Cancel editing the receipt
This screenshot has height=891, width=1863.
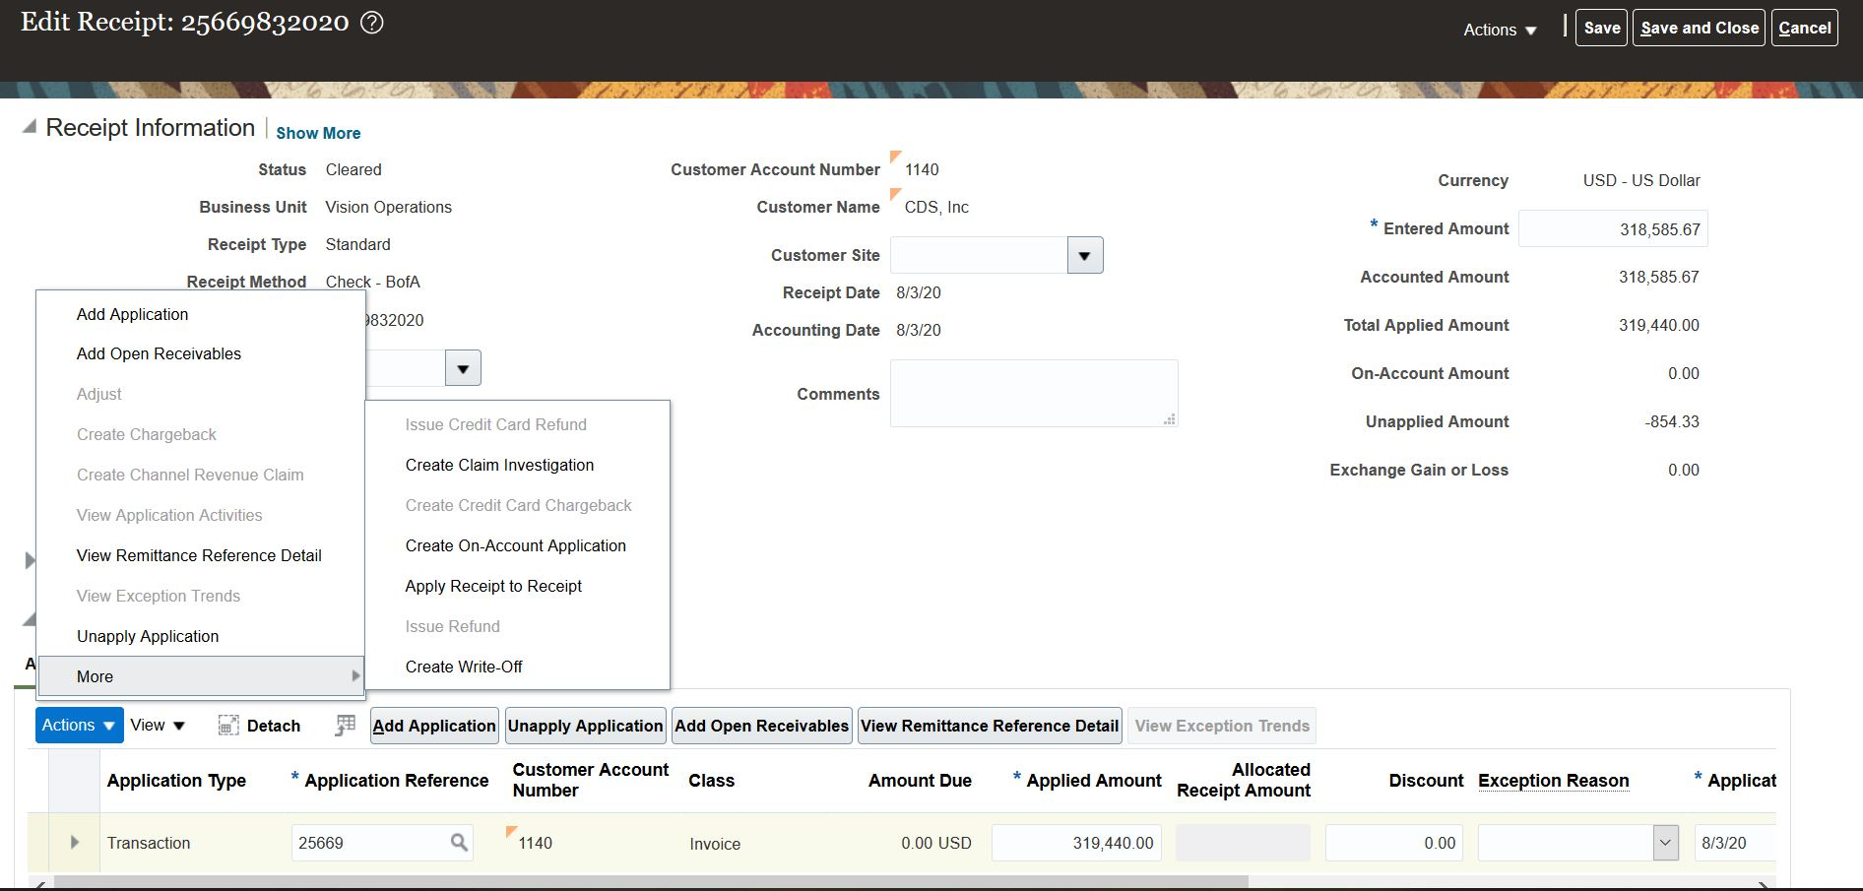[1804, 28]
